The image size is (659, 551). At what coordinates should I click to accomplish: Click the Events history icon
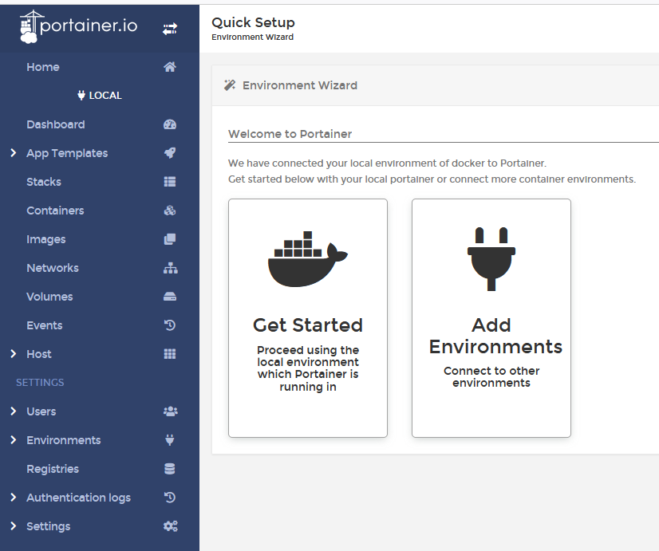169,325
